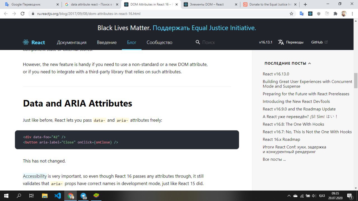Open the Введение nav item
The width and height of the screenshot is (358, 201).
(107, 42)
